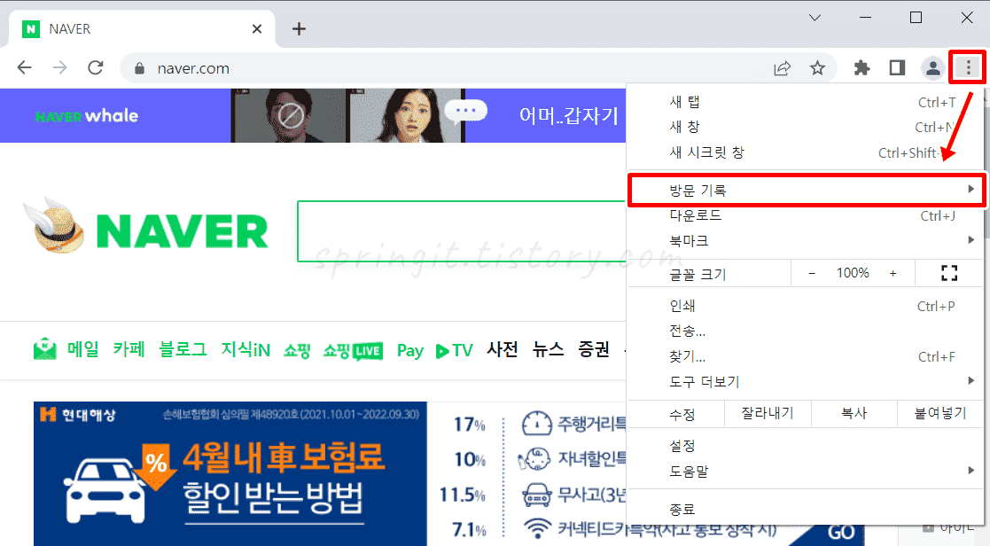Open the 메일 link
The image size is (990, 546).
82,349
